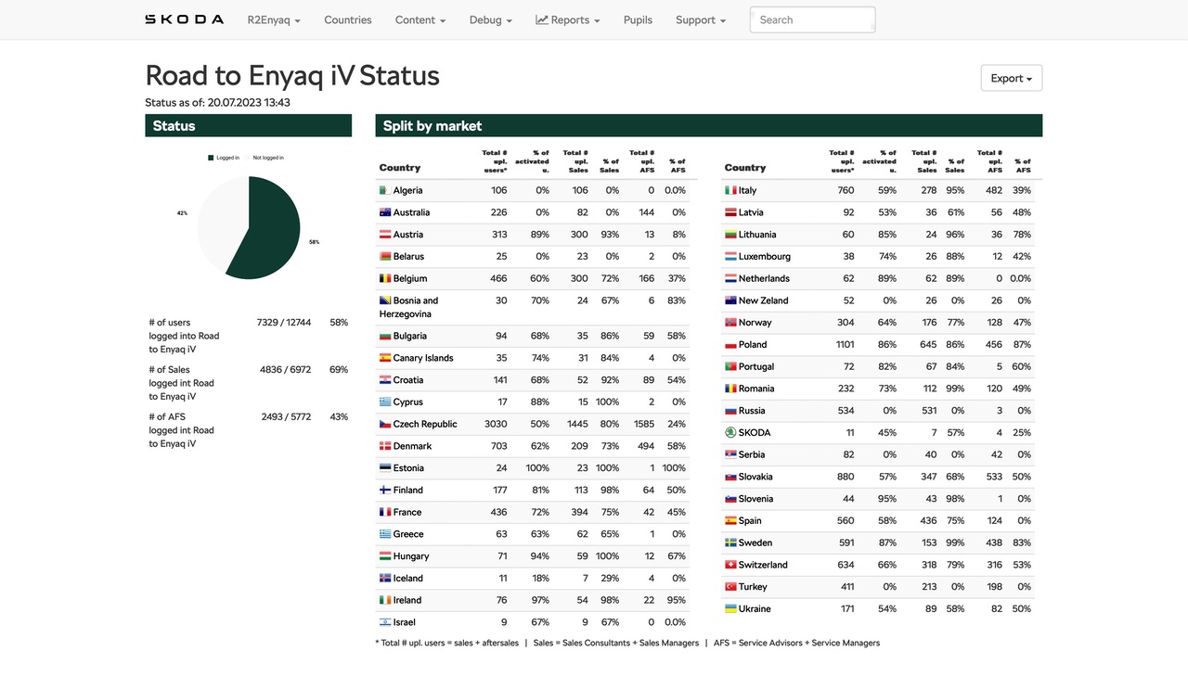Click the Italy flag icon
Viewport: 1188px width, 689px height.
(730, 190)
